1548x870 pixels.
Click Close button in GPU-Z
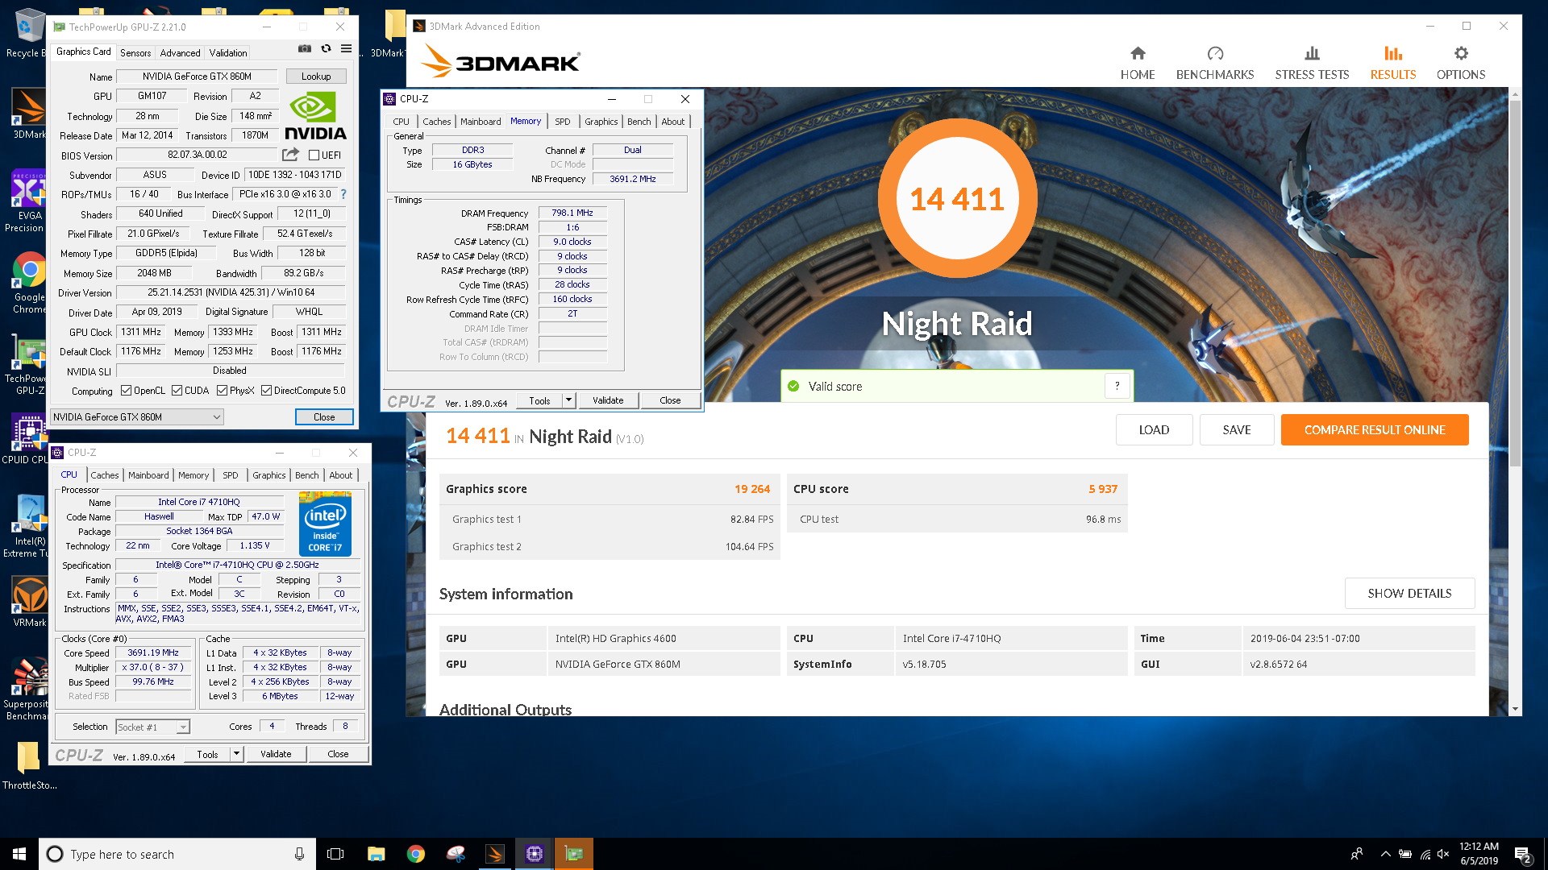point(324,416)
